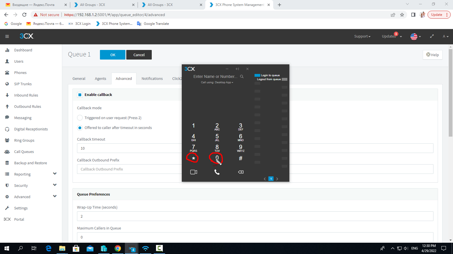
Task: Click the Chrome share page icon
Action: tap(393, 15)
